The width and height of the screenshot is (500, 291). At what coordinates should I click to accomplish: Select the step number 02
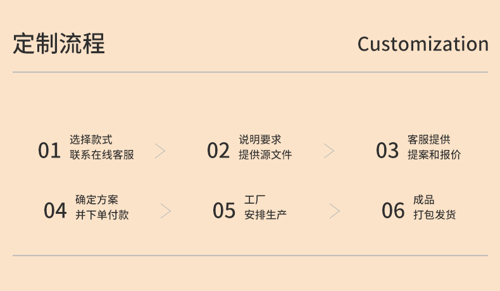point(218,151)
